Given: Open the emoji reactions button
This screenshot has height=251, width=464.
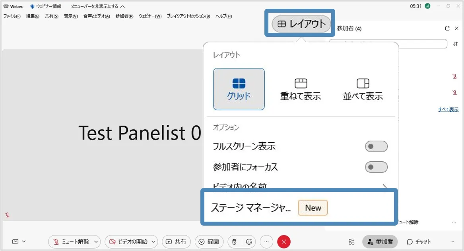Looking at the screenshot, I should tap(249, 241).
